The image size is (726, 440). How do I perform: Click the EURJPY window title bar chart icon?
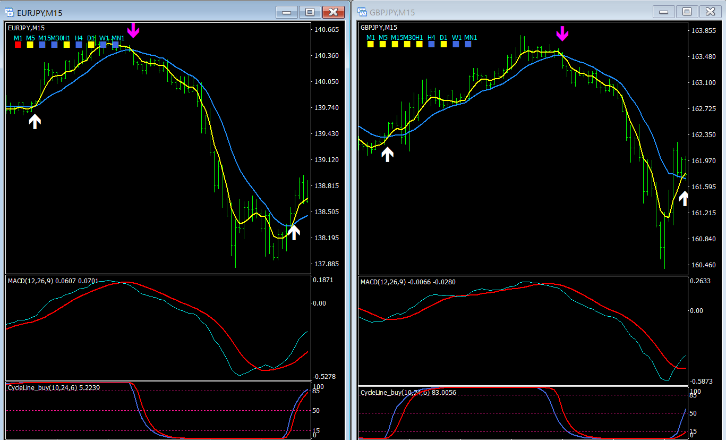click(9, 12)
